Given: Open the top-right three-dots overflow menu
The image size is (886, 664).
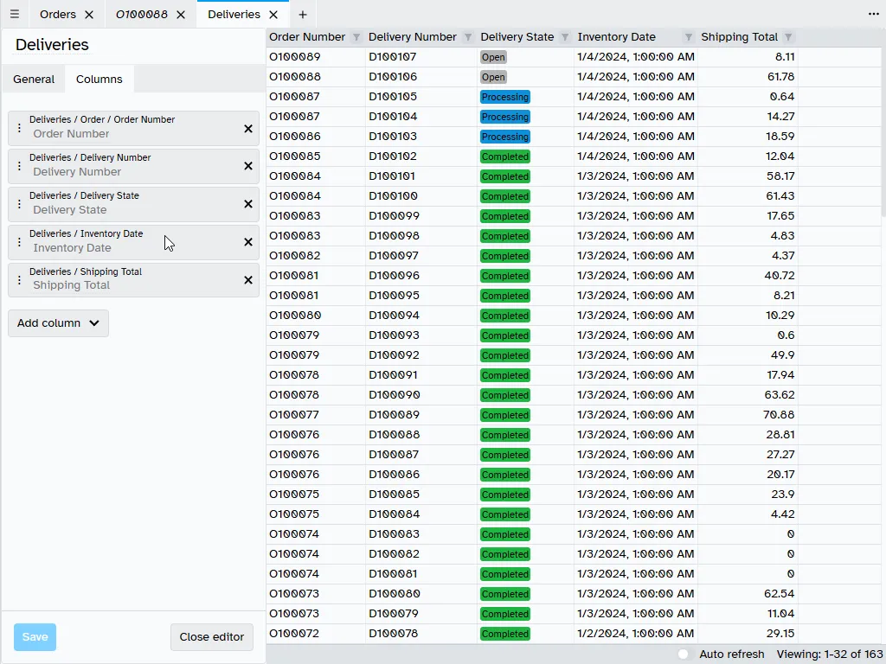Looking at the screenshot, I should [874, 15].
